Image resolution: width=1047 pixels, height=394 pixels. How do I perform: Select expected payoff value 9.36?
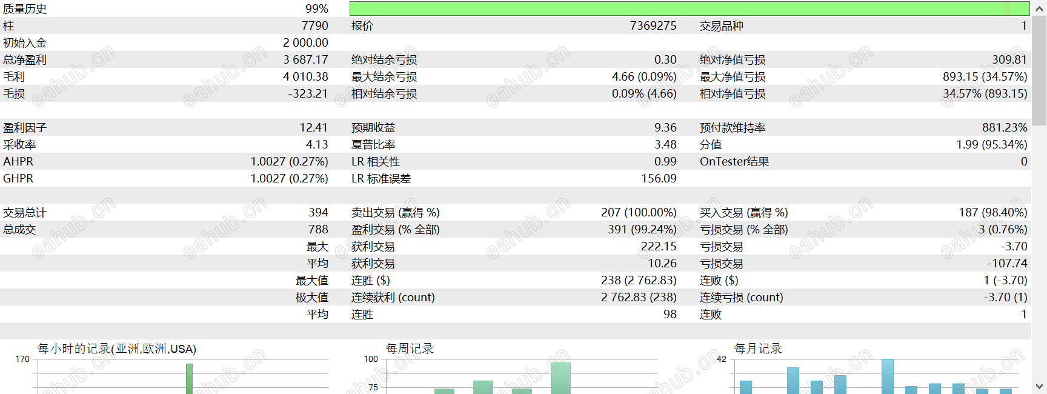coord(665,127)
